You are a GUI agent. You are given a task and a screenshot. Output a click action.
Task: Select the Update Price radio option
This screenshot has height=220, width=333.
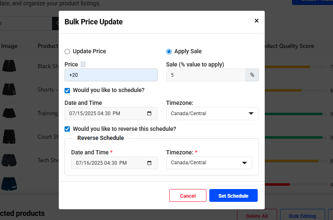coord(67,52)
